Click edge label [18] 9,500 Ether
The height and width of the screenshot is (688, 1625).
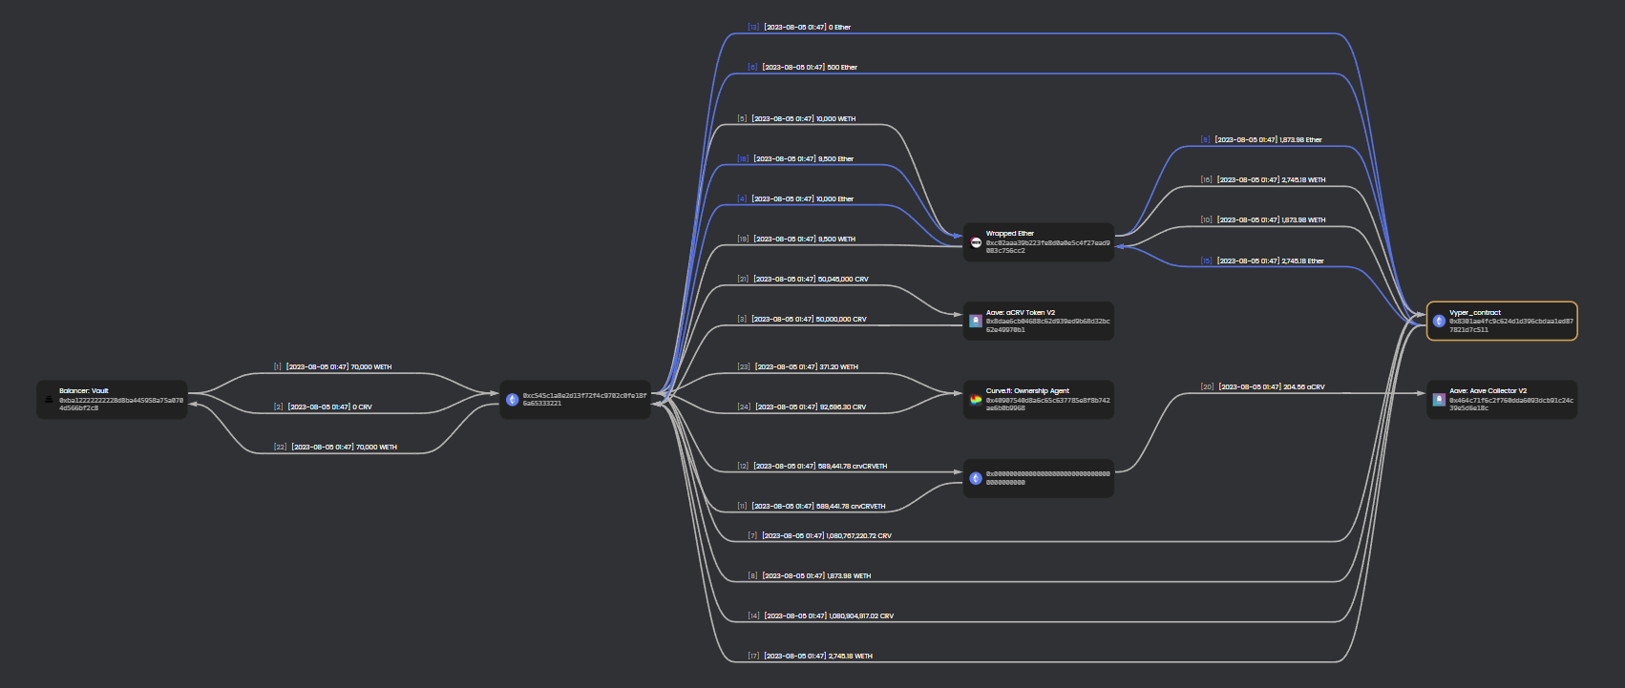795,159
